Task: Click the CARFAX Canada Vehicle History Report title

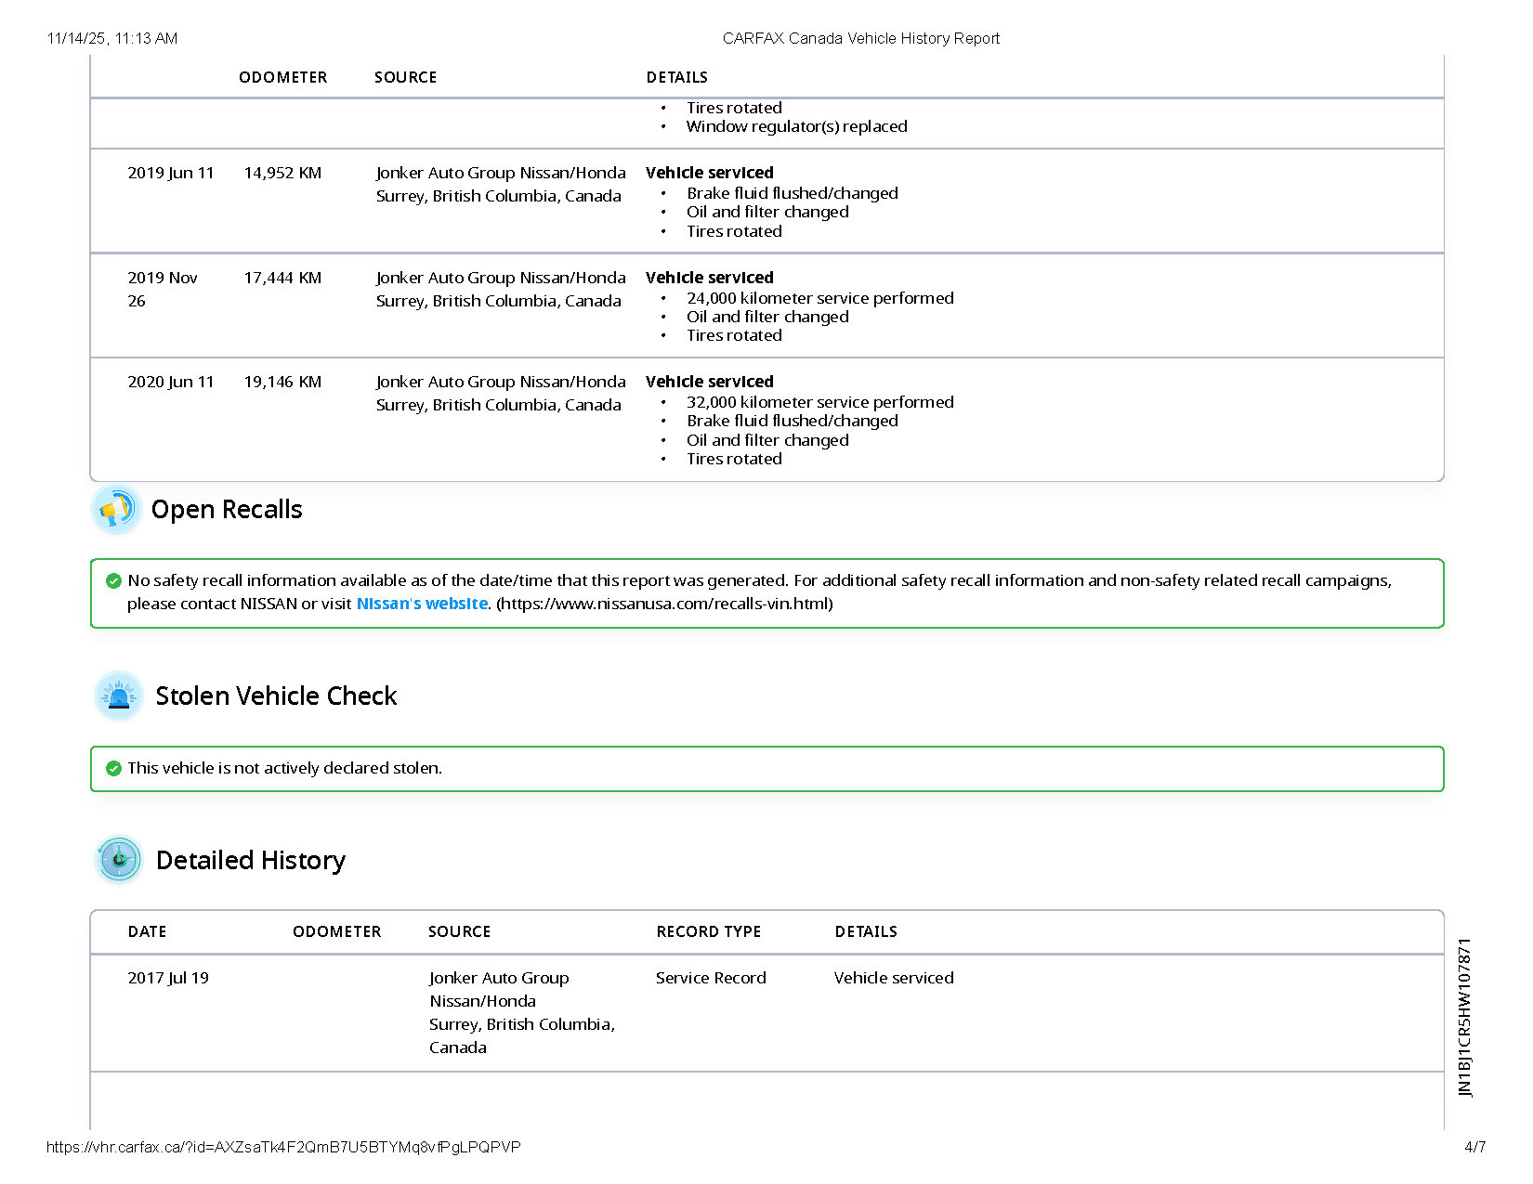Action: pos(860,39)
